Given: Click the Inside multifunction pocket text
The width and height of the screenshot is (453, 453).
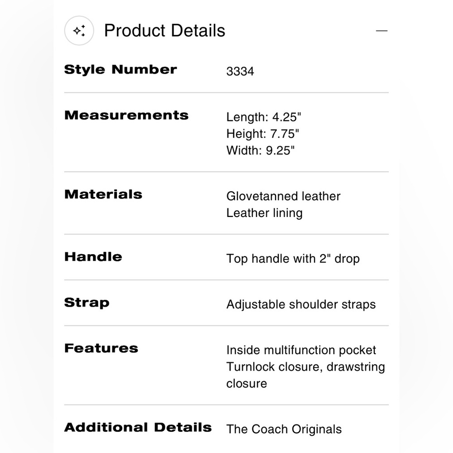Looking at the screenshot, I should click(301, 350).
